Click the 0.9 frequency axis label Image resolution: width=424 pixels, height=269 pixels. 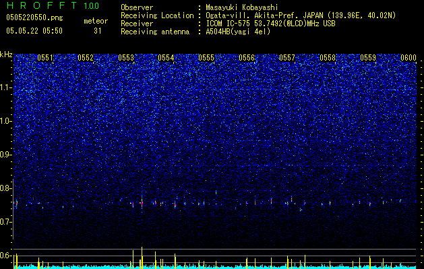pos(6,155)
